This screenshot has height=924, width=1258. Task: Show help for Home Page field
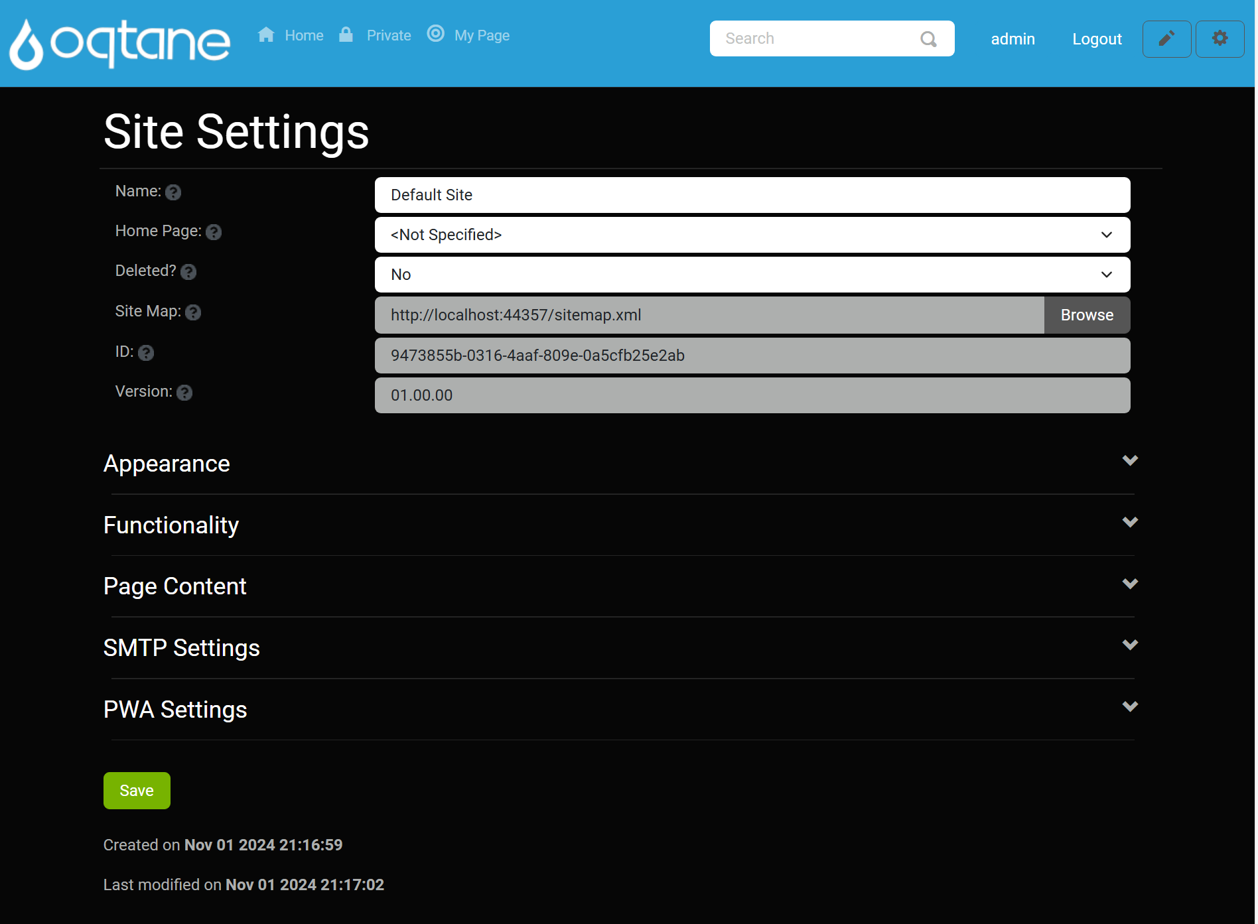[x=214, y=232]
